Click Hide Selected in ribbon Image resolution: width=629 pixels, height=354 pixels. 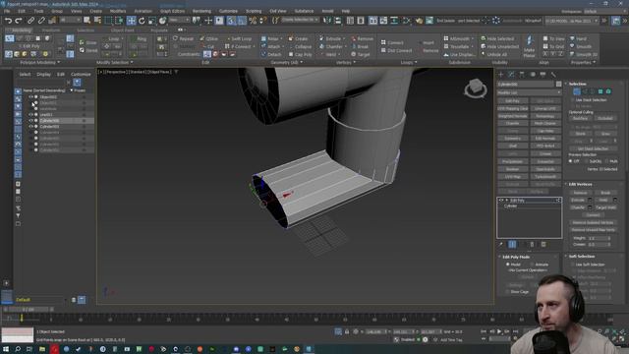tap(497, 39)
